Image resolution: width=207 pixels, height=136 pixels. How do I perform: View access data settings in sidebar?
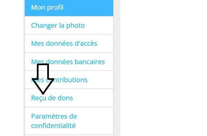[x=64, y=44]
